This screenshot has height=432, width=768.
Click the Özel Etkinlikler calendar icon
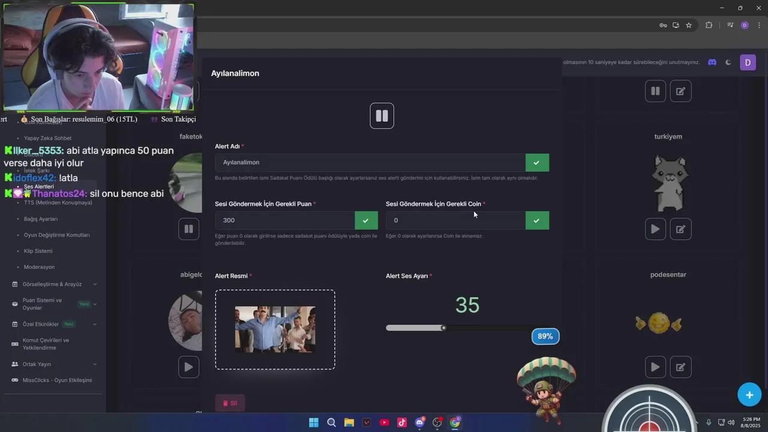(x=15, y=325)
